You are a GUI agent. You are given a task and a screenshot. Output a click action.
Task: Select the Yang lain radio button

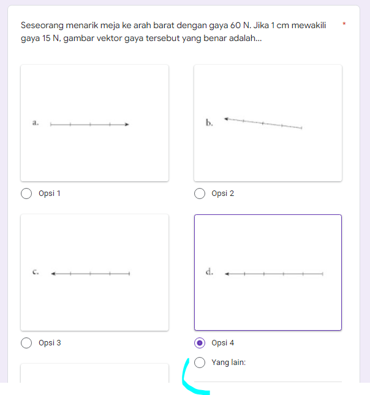pos(200,363)
